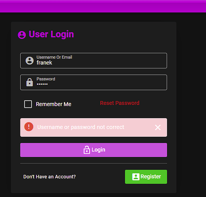
Task: Focus the Username Or Email input field
Action: (94, 61)
